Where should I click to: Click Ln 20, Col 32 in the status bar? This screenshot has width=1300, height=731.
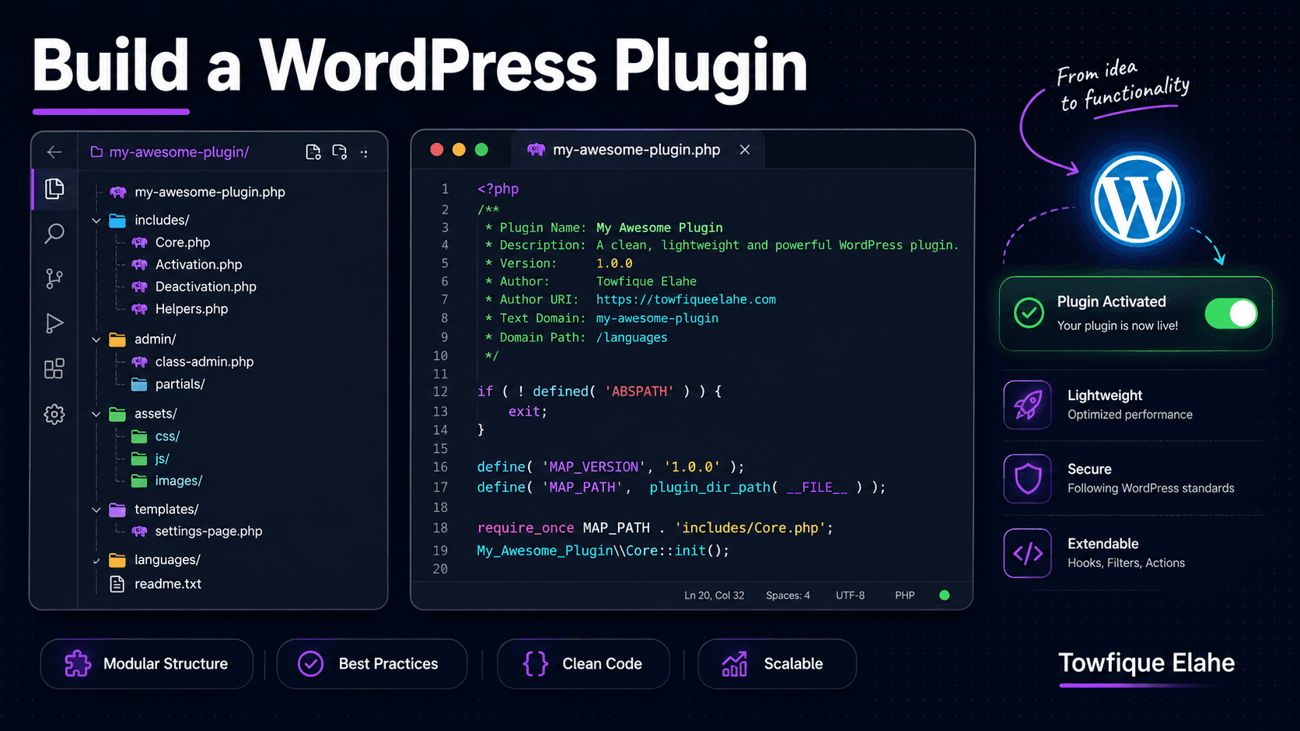(x=715, y=595)
